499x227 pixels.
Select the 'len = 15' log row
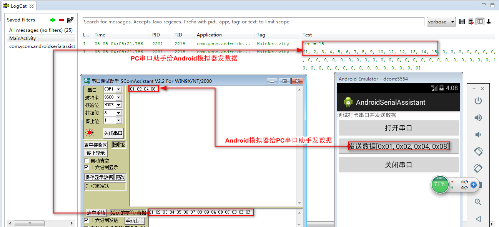point(288,44)
